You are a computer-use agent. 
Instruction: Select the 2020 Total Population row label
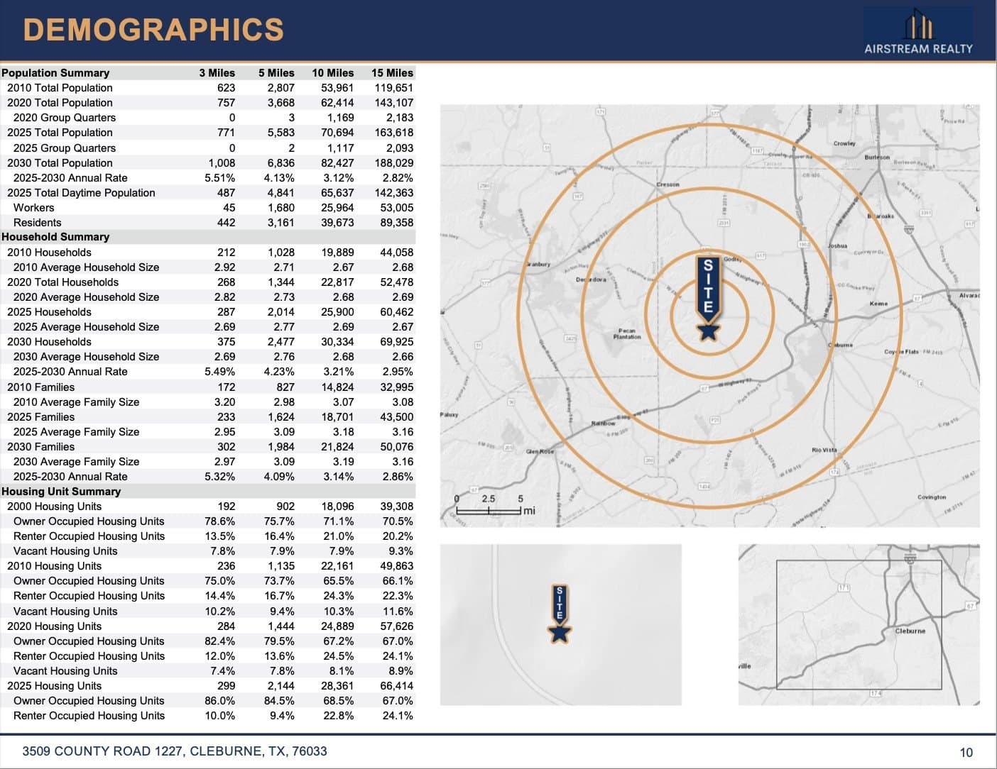[60, 102]
